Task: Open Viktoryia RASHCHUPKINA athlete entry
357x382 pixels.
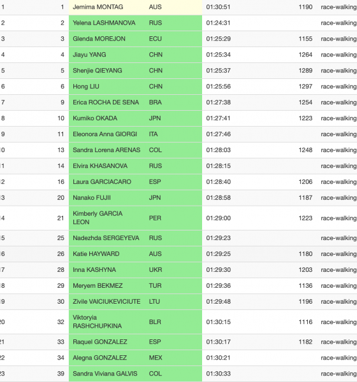Action: pyautogui.click(x=97, y=322)
